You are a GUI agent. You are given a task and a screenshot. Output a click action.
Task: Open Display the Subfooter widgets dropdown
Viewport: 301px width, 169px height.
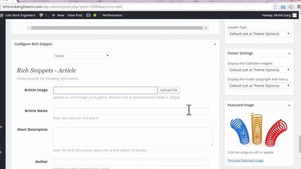(259, 70)
